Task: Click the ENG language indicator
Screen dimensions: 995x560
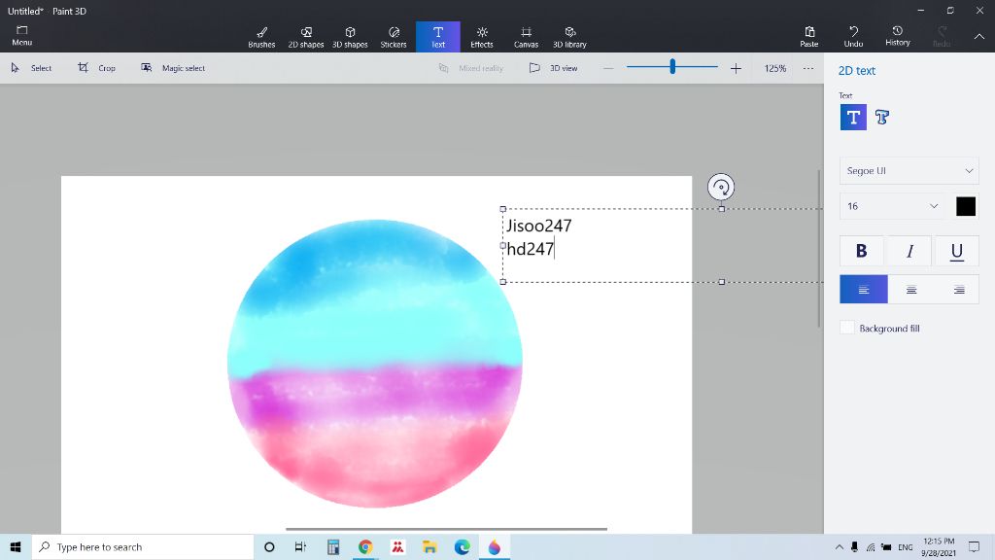Action: [906, 547]
